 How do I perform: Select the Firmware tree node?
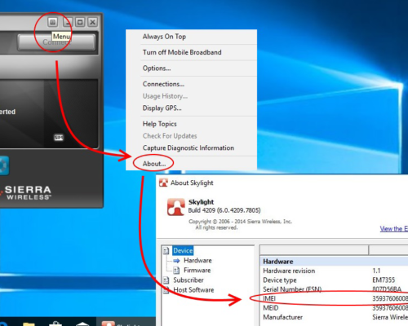point(197,271)
